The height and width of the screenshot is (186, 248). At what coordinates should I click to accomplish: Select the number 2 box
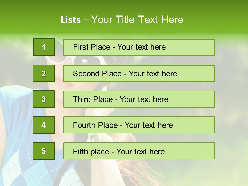click(44, 73)
